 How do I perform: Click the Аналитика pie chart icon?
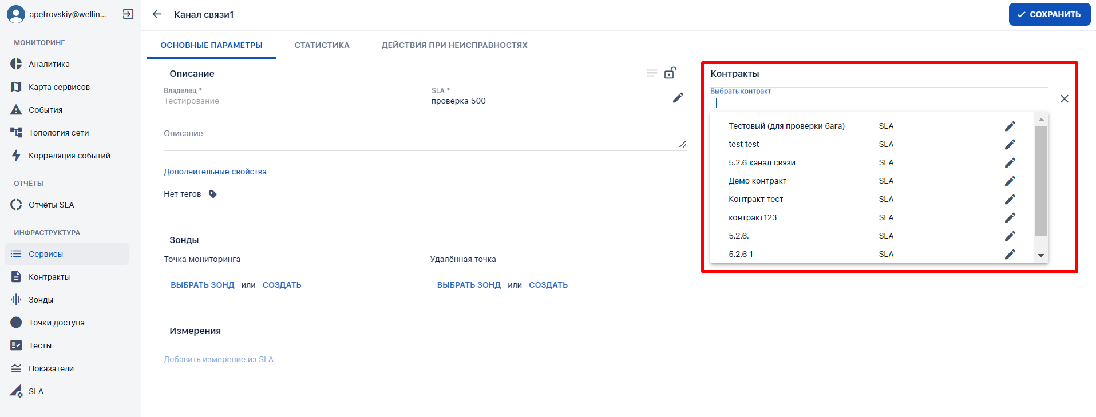pos(16,64)
